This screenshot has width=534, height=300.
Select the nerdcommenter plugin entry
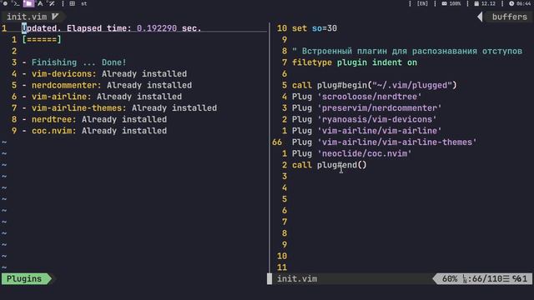pyautogui.click(x=107, y=85)
